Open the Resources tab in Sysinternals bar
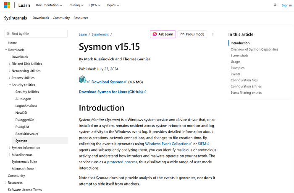The image size is (294, 193). pos(81,18)
